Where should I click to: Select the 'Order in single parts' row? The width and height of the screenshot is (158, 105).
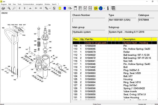coord(115,43)
